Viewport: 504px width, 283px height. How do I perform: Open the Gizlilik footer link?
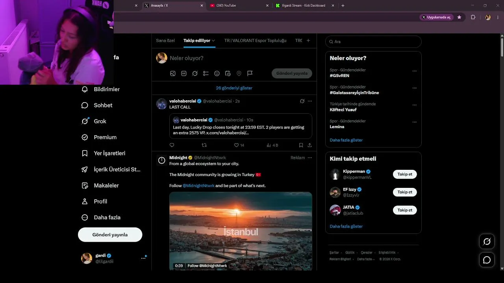pyautogui.click(x=350, y=253)
